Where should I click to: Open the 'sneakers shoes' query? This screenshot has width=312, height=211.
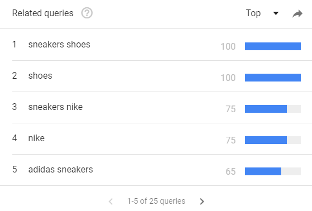tap(59, 44)
